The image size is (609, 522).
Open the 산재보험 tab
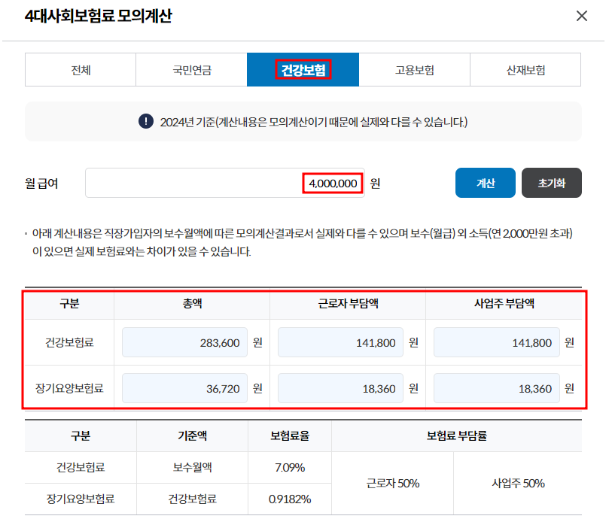[x=525, y=68]
